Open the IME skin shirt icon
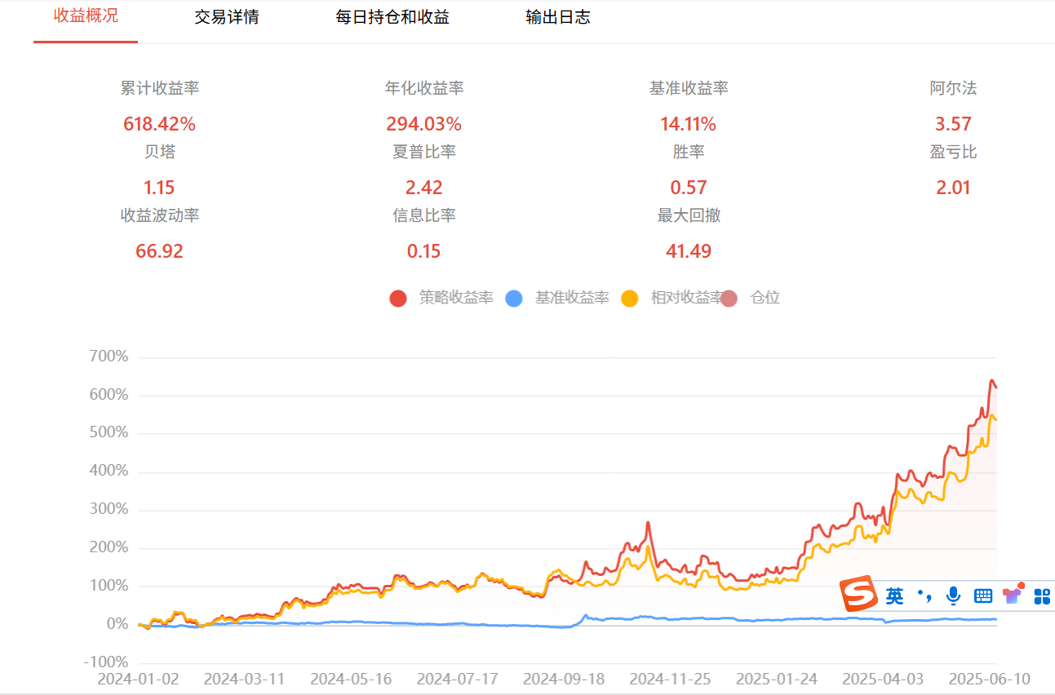Image resolution: width=1055 pixels, height=695 pixels. (x=1013, y=595)
